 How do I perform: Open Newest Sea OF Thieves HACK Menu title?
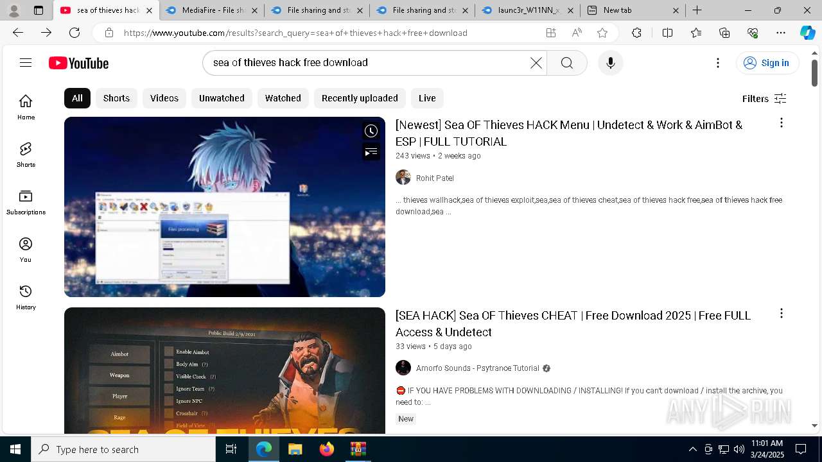(569, 133)
